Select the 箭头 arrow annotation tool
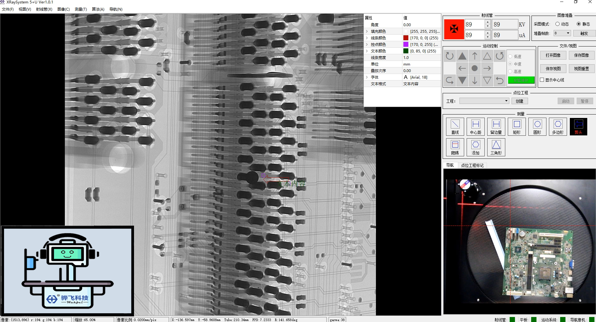 [x=579, y=127]
